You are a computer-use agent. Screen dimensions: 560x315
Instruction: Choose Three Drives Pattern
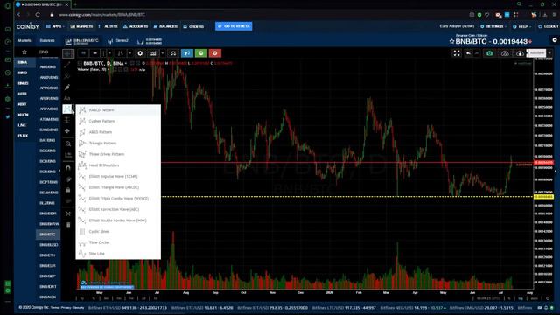point(118,154)
